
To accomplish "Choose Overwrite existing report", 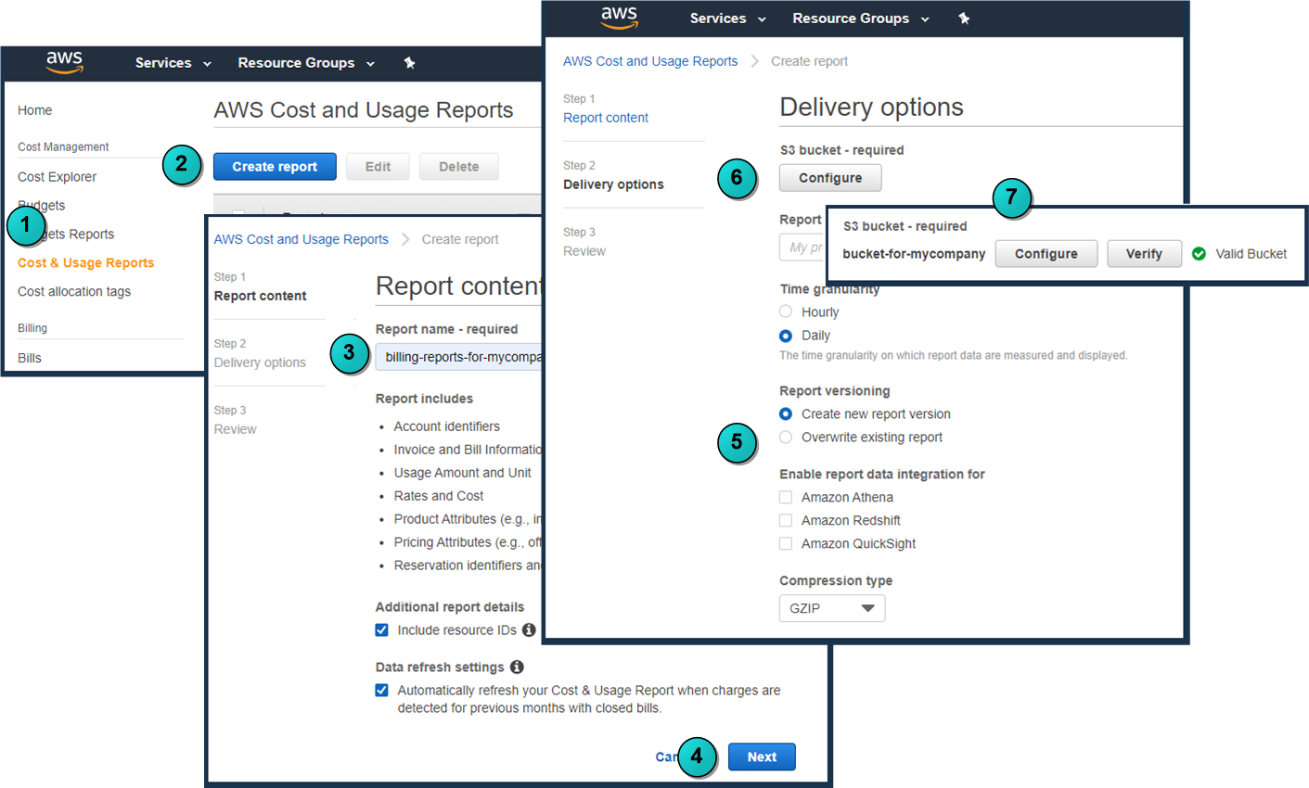I will (x=786, y=438).
